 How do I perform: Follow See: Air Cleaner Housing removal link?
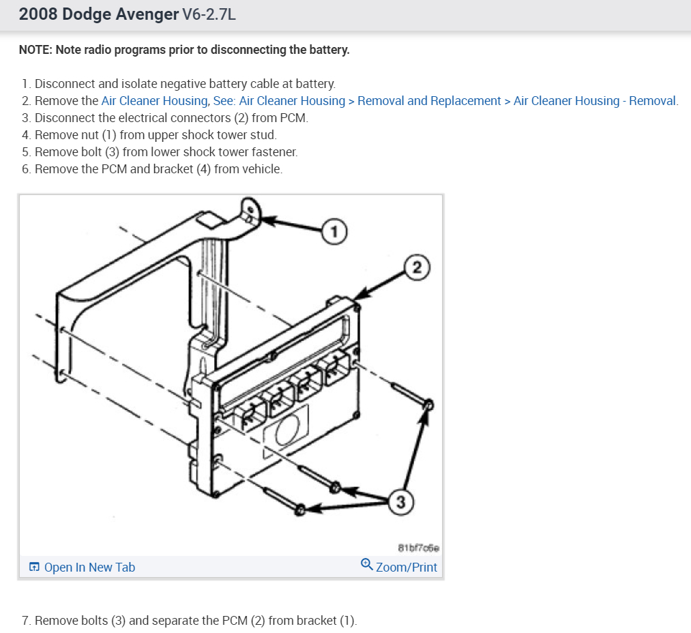pos(445,101)
